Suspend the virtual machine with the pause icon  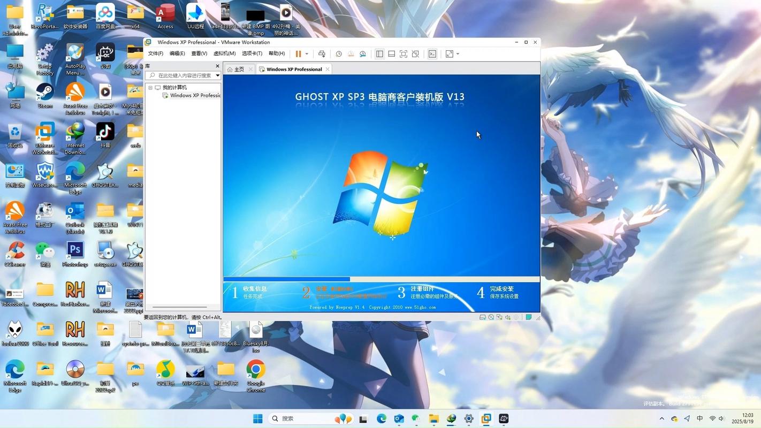(298, 53)
